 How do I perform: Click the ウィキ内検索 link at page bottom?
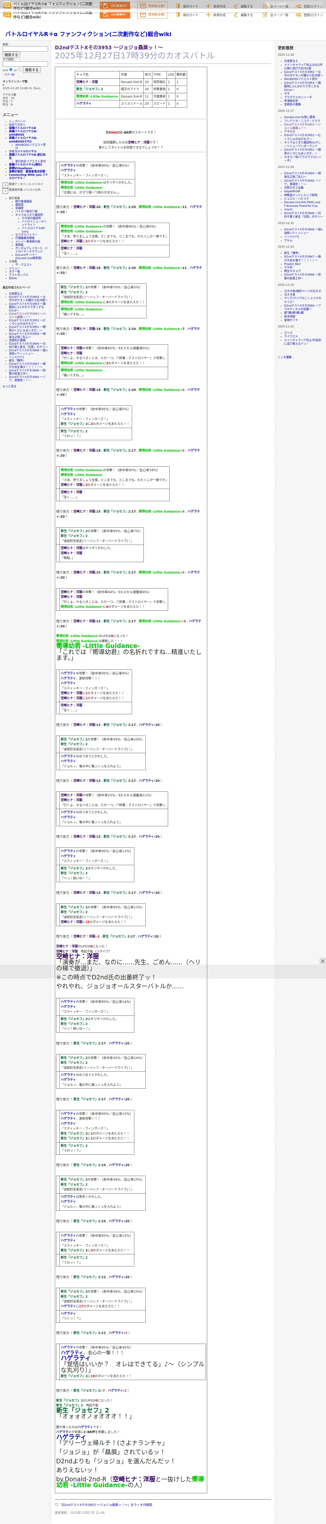pos(105,1504)
